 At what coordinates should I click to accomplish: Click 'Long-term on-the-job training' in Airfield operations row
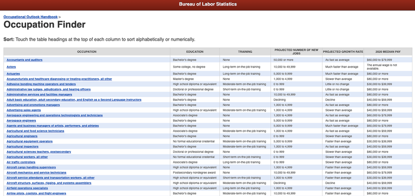(241, 188)
